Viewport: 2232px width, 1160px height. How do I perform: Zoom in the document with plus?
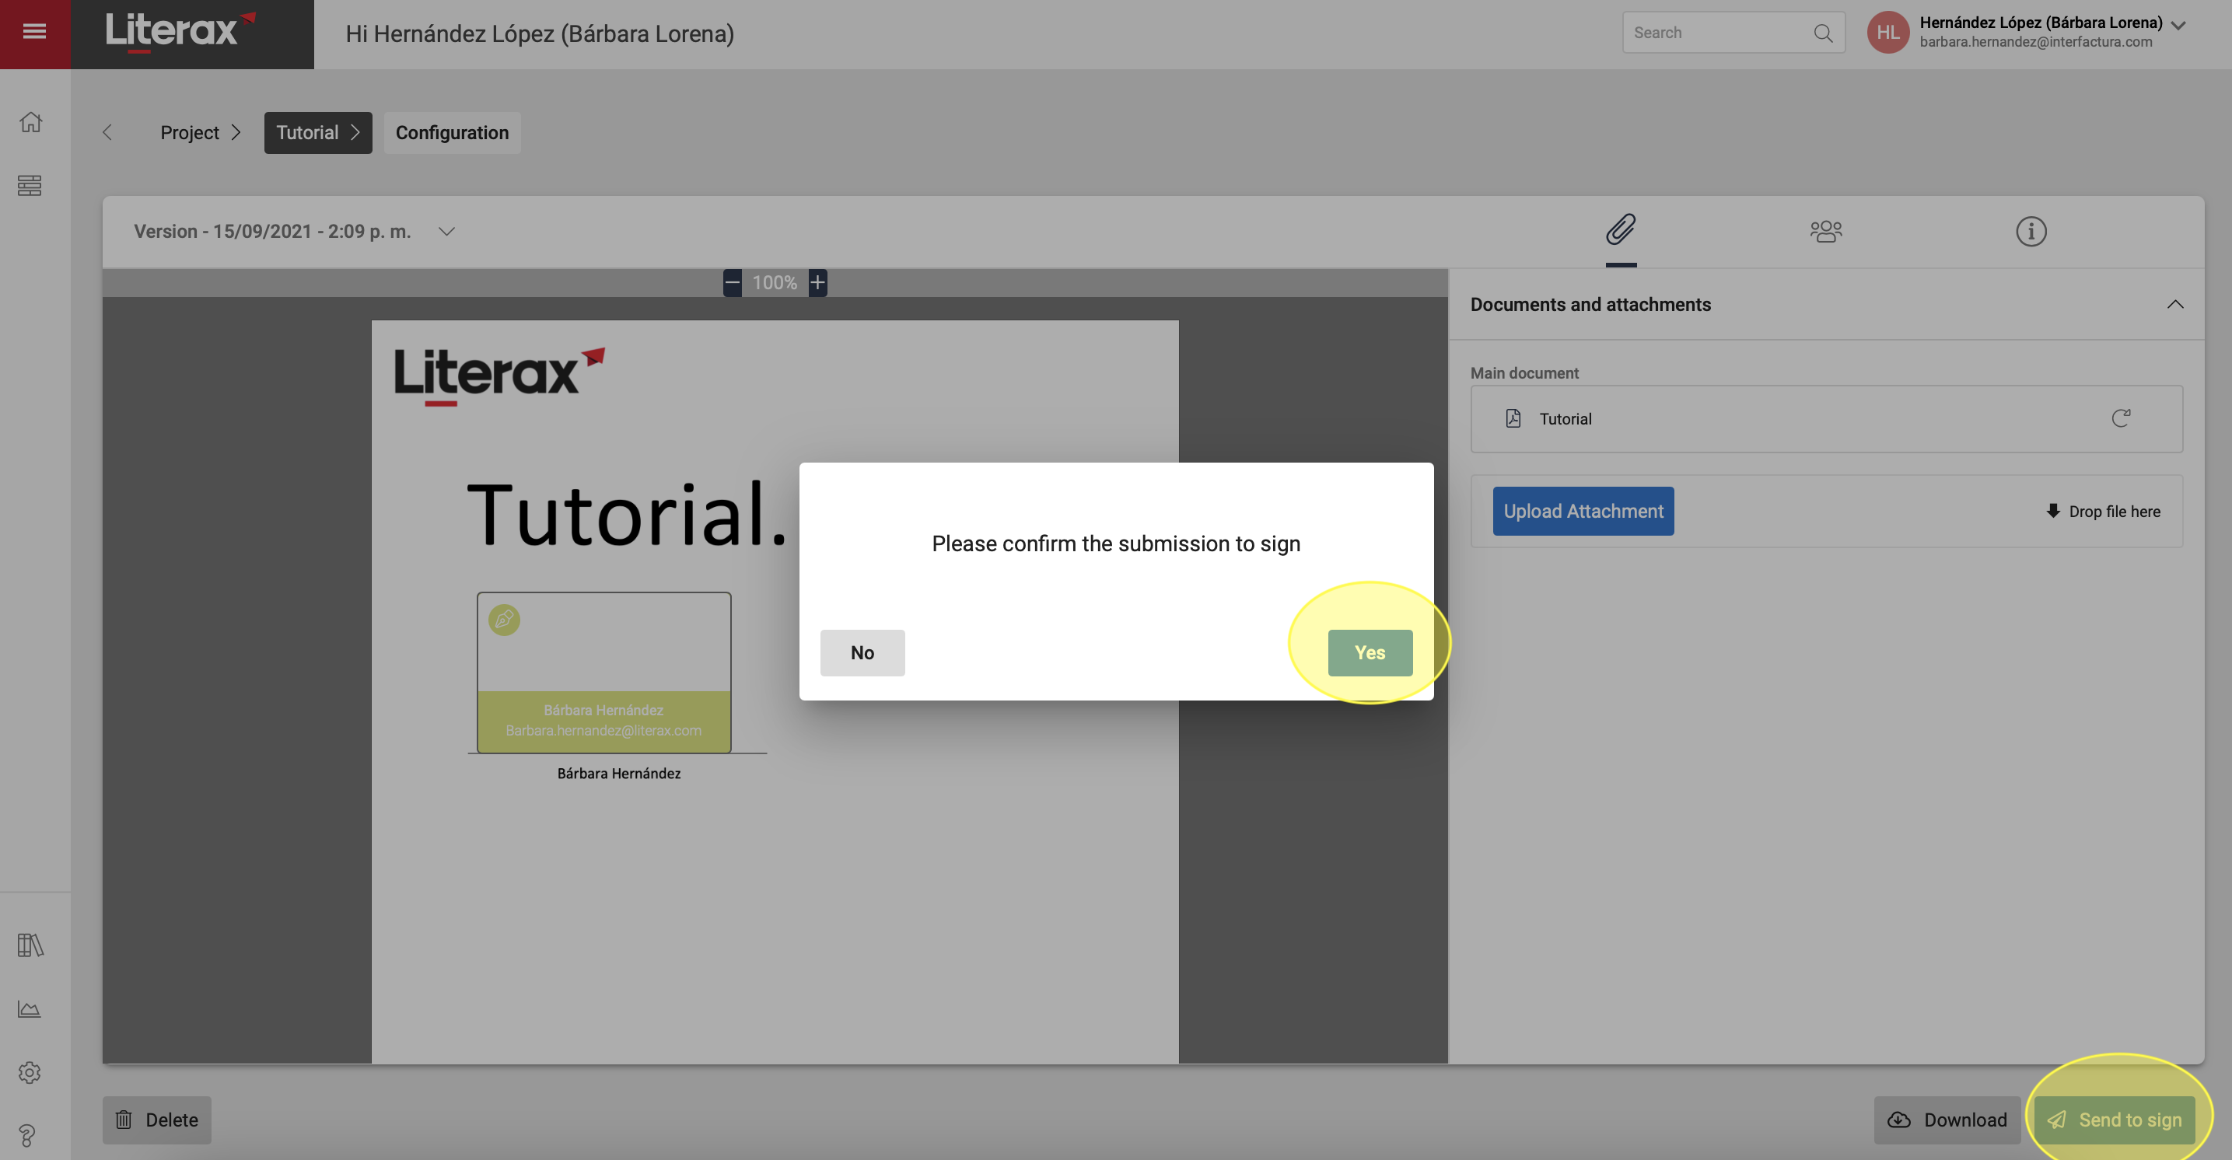817,282
